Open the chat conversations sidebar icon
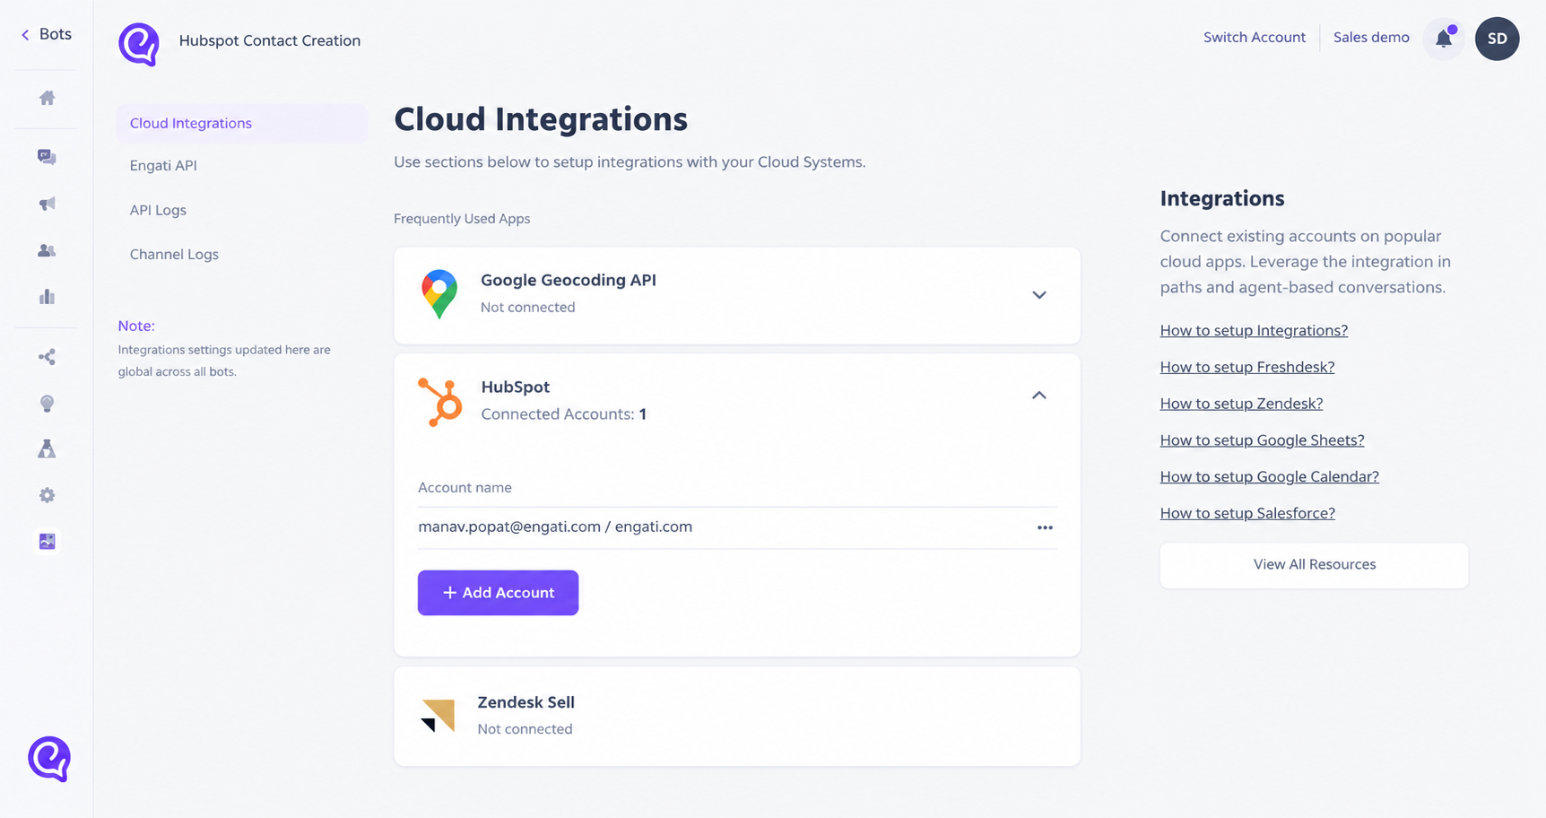Image resolution: width=1546 pixels, height=818 pixels. pos(48,157)
